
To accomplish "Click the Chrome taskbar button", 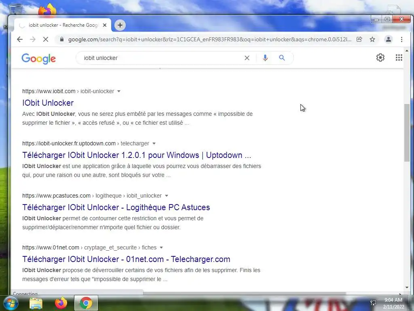I will click(86, 303).
